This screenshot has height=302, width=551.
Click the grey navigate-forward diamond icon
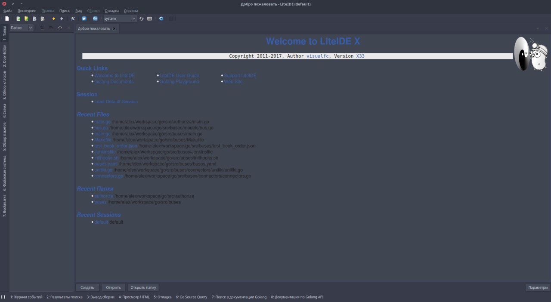[x=62, y=18]
